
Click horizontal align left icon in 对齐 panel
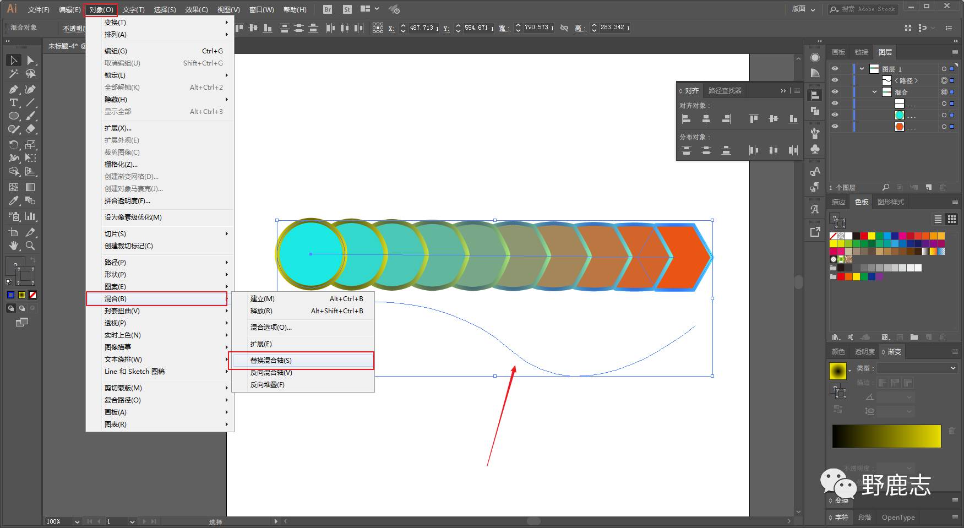coord(687,118)
